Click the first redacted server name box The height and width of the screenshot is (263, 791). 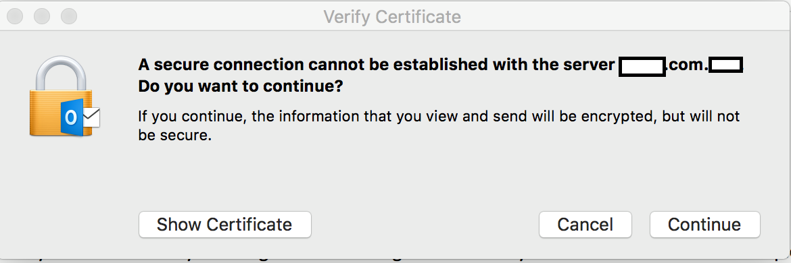642,67
